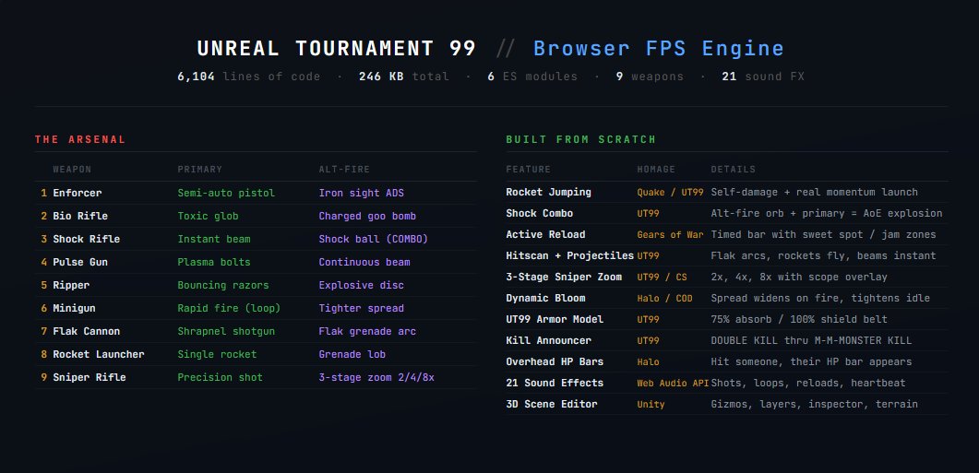
Task: Click 'Toxic glob' primary fire cell
Action: pos(208,216)
